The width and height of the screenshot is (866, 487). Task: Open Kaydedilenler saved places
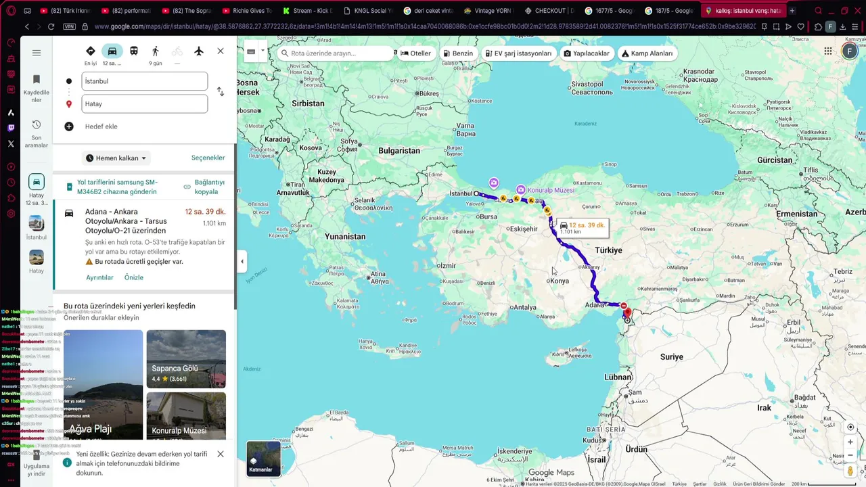click(37, 89)
